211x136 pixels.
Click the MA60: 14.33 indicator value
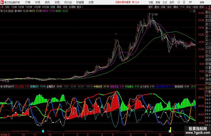click(62, 11)
